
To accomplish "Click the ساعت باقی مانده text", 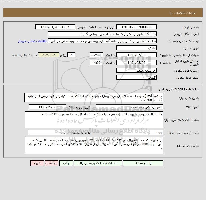I will pos(25,55).
